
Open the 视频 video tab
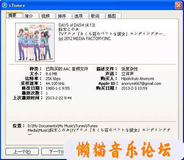[x=48, y=16]
